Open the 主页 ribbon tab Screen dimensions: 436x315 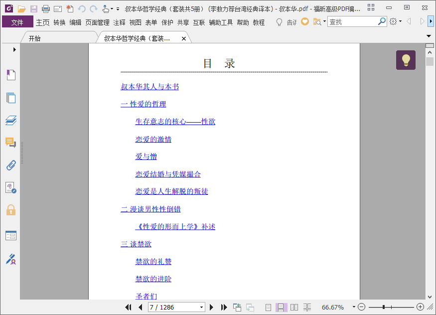[x=42, y=22]
